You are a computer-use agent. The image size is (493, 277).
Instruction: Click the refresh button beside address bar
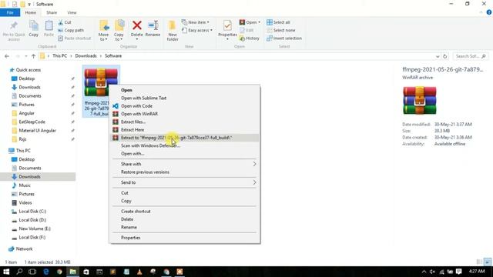(x=445, y=56)
